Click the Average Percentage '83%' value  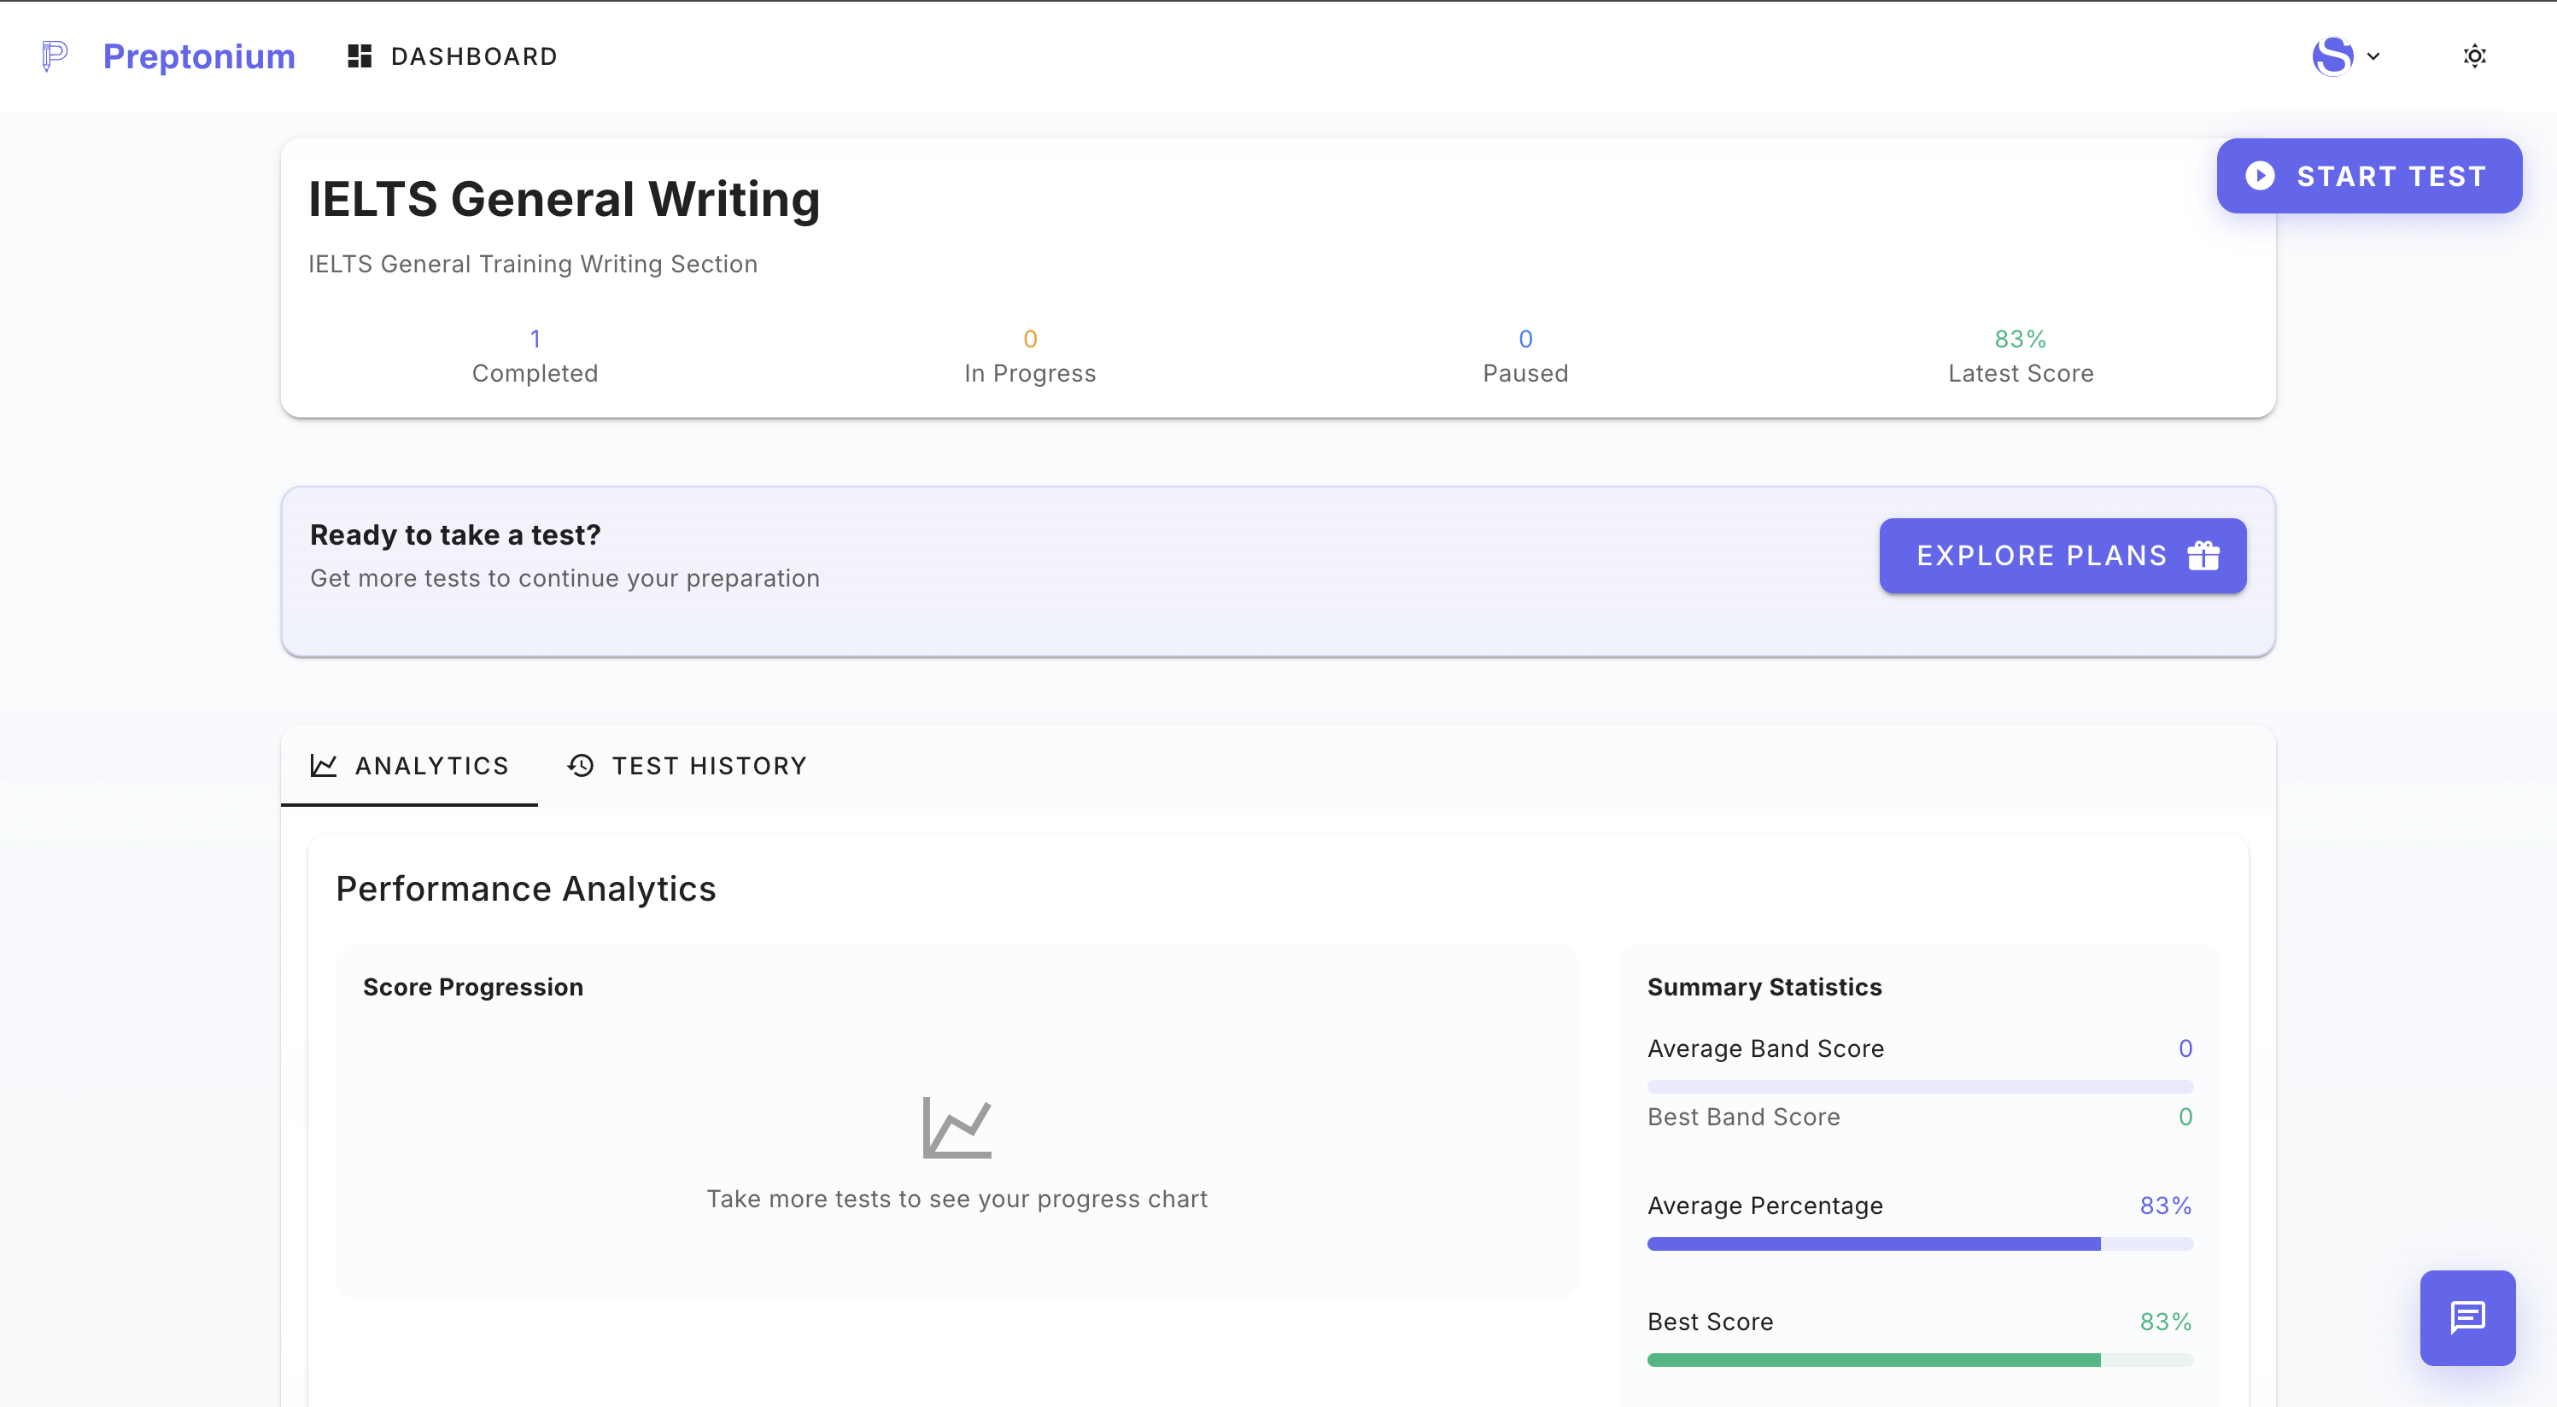[2166, 1206]
